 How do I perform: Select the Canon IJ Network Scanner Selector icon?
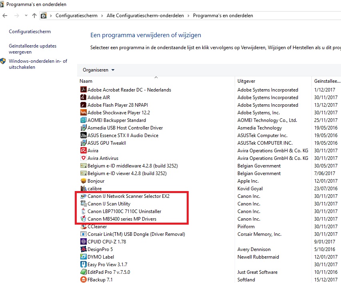[x=83, y=196]
